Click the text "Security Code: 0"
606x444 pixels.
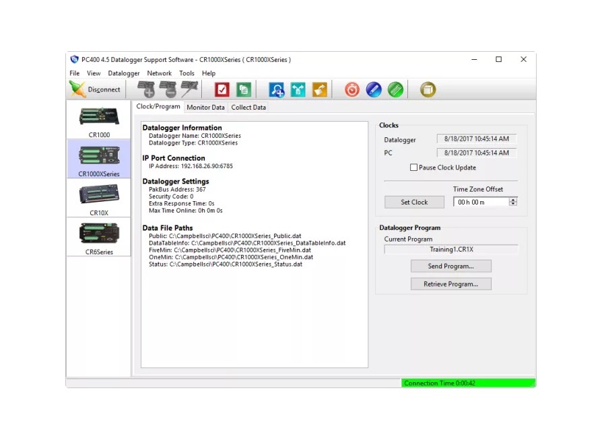(x=171, y=196)
